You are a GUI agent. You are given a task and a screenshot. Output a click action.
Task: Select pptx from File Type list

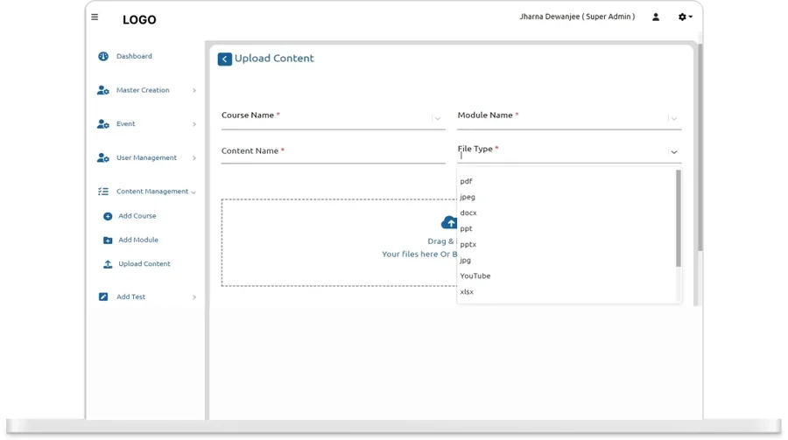click(x=568, y=245)
